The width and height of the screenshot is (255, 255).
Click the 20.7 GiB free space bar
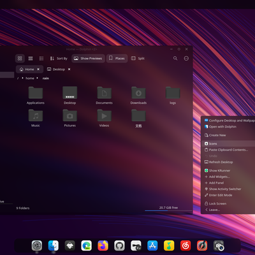[168, 208]
